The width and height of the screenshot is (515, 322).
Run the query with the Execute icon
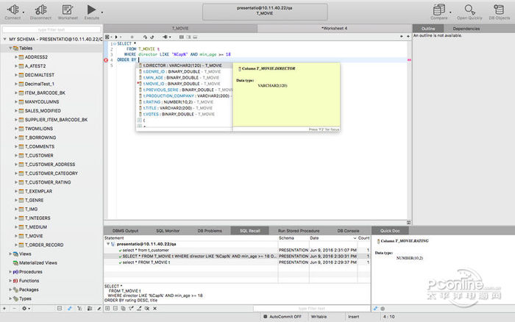coord(91,9)
